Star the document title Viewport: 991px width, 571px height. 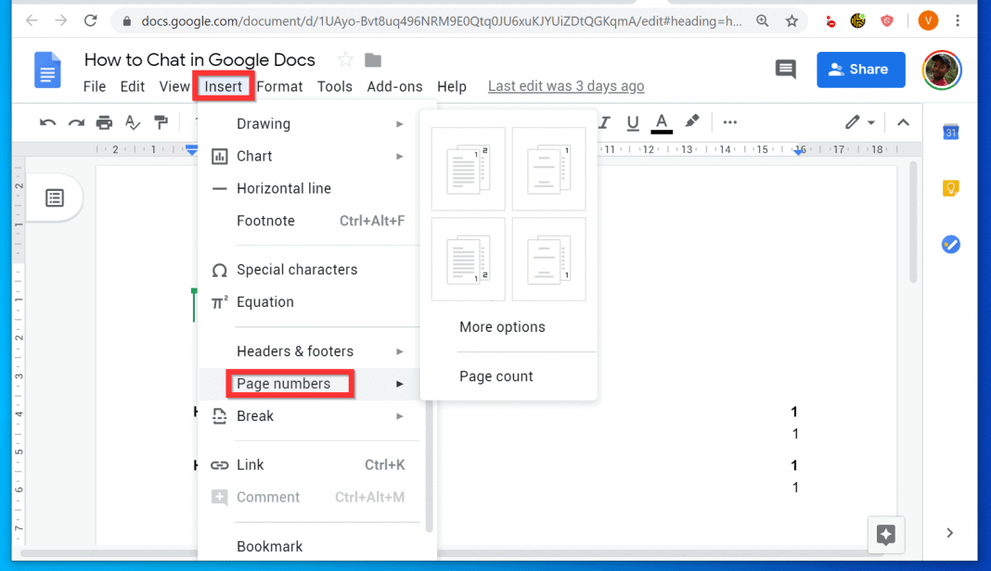click(x=345, y=60)
